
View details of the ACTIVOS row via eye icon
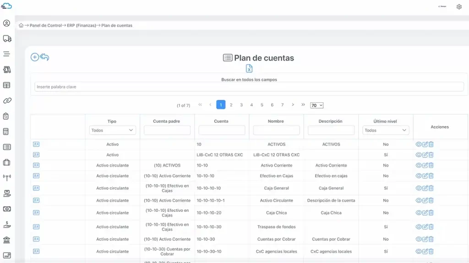coord(418,144)
